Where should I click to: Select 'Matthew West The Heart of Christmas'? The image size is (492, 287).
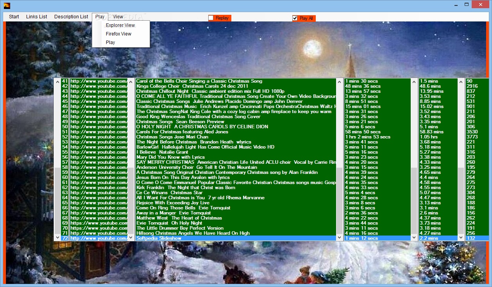236,218
